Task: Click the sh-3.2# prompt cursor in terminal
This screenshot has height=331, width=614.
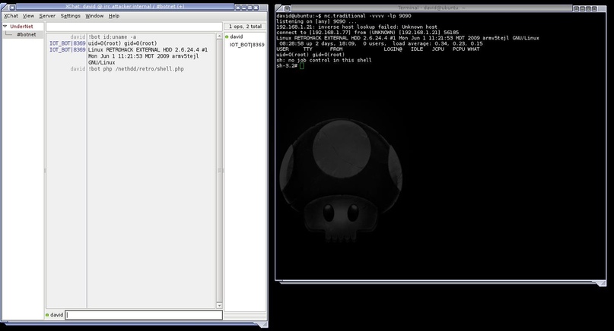Action: [x=301, y=65]
